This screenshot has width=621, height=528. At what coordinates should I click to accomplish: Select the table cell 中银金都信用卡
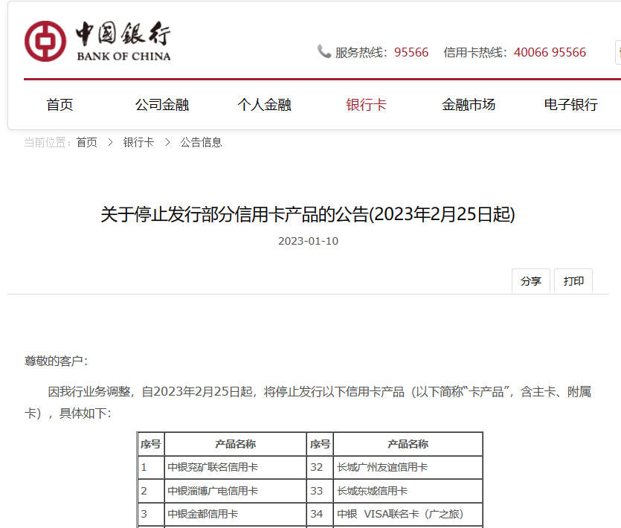coord(235,514)
